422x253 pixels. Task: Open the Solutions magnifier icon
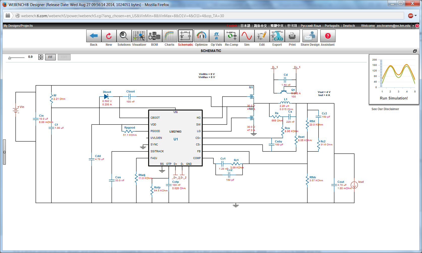[124, 36]
